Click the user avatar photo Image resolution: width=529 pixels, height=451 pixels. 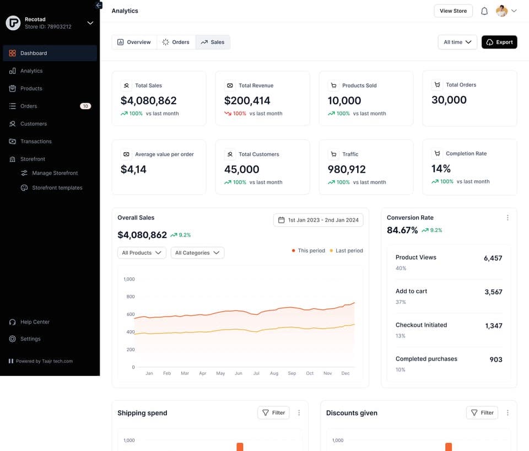[x=501, y=11]
